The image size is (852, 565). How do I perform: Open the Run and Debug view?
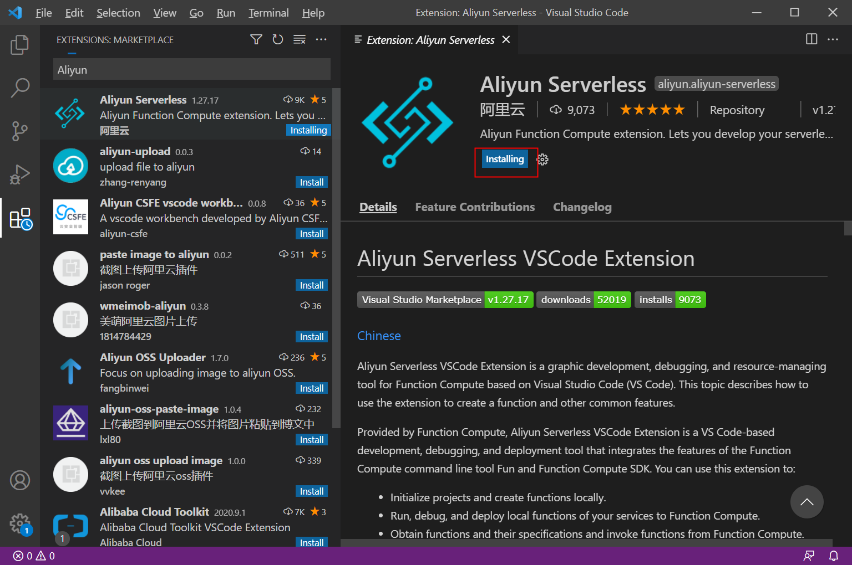click(20, 174)
